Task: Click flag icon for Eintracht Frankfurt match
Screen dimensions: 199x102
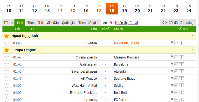Action: (172, 92)
